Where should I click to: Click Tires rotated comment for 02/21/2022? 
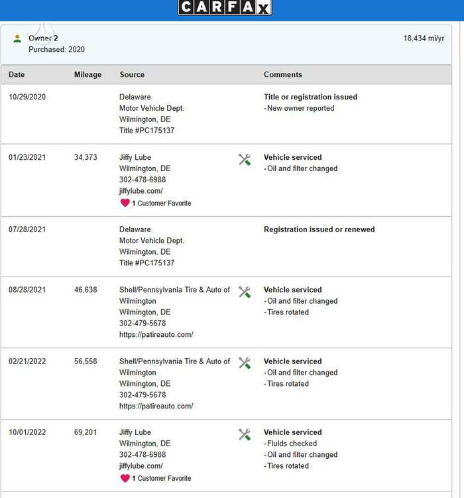(286, 384)
